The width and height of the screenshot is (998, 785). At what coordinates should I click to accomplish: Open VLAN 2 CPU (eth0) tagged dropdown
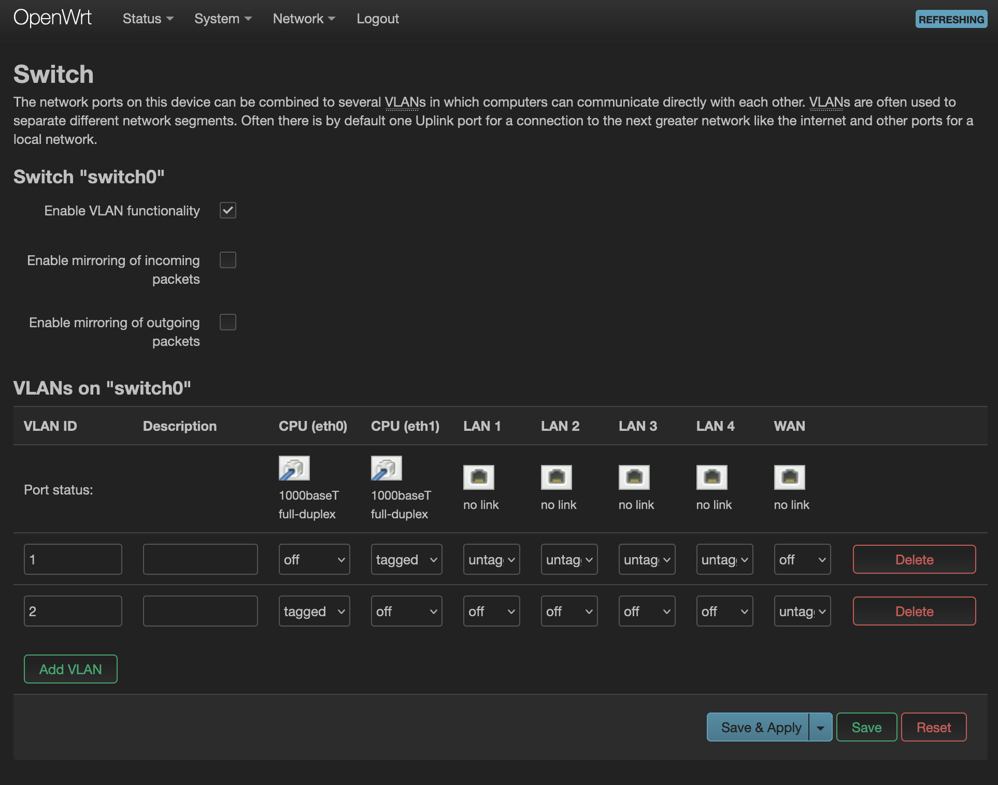(315, 611)
